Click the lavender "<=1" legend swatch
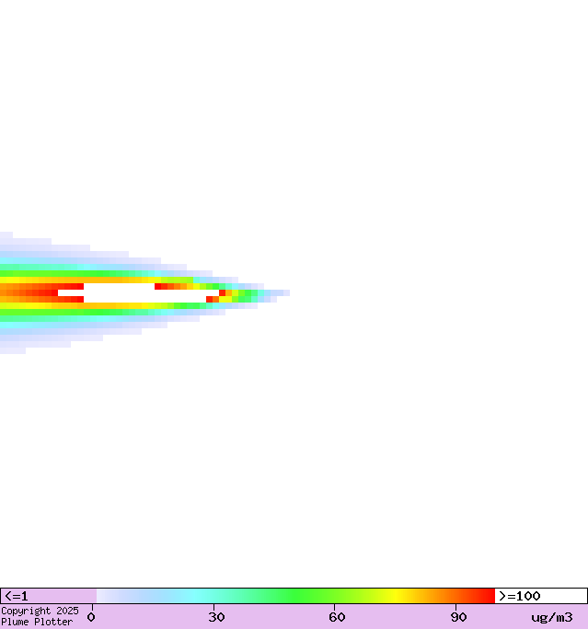Screen dimensions: 588x629 coord(48,596)
